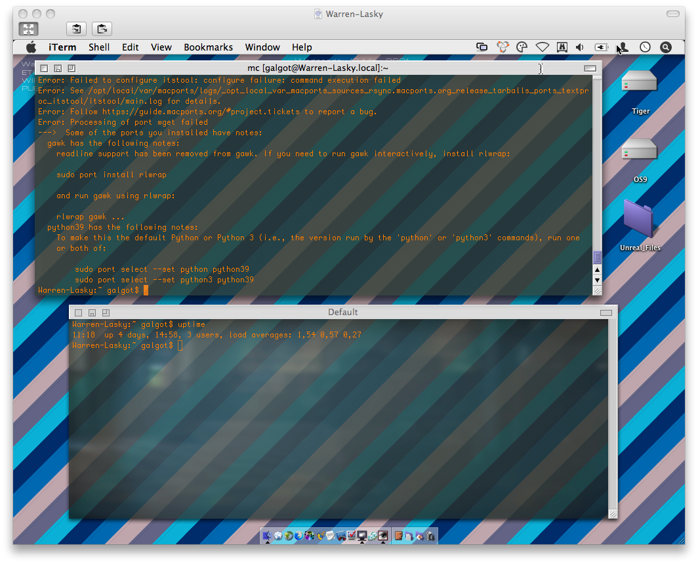Image resolution: width=698 pixels, height=564 pixels.
Task: Open the Time Machine clock menu
Action: click(645, 47)
